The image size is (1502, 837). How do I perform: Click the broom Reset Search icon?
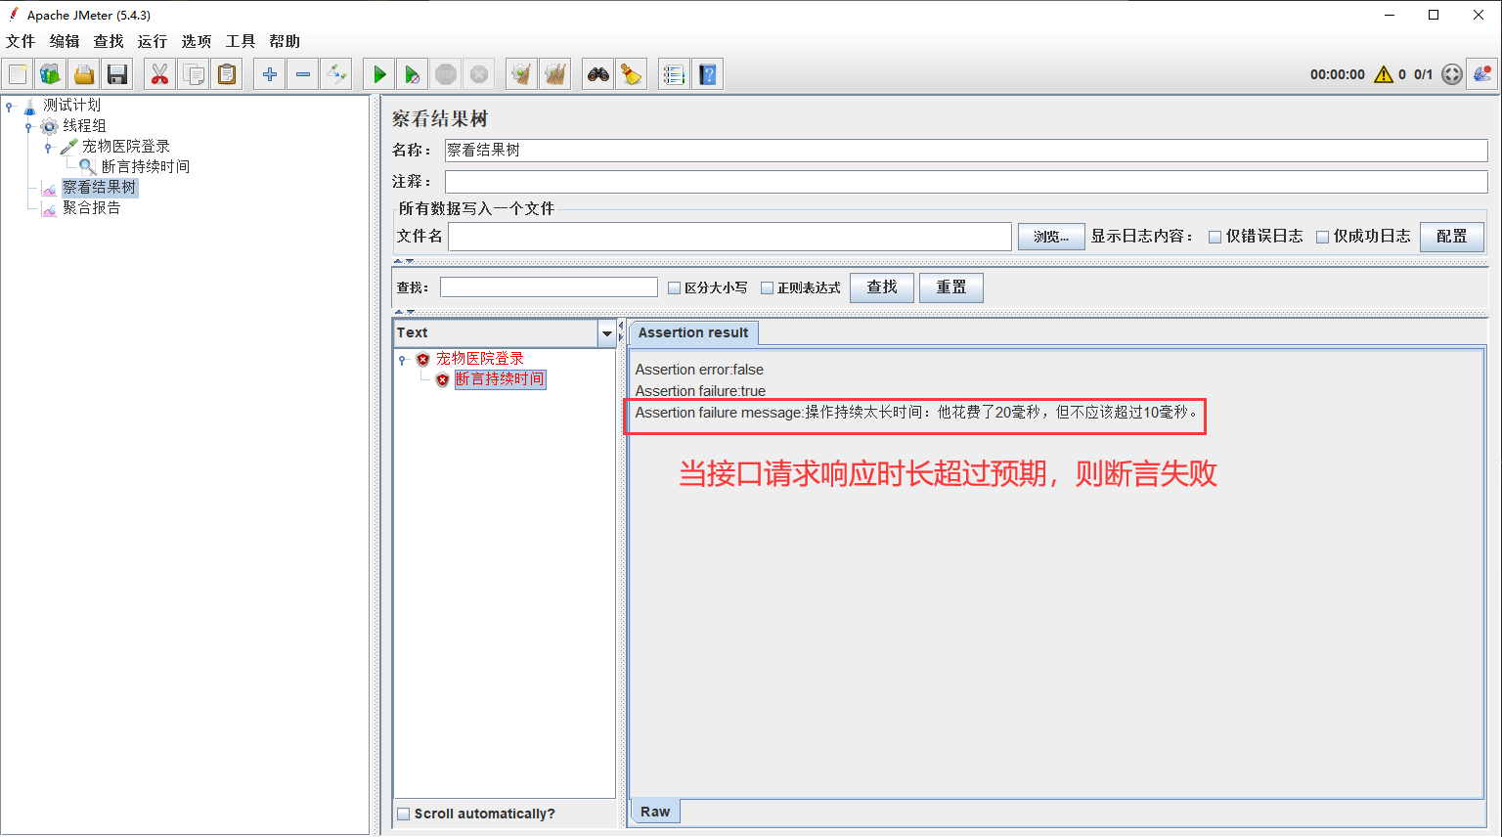(632, 74)
